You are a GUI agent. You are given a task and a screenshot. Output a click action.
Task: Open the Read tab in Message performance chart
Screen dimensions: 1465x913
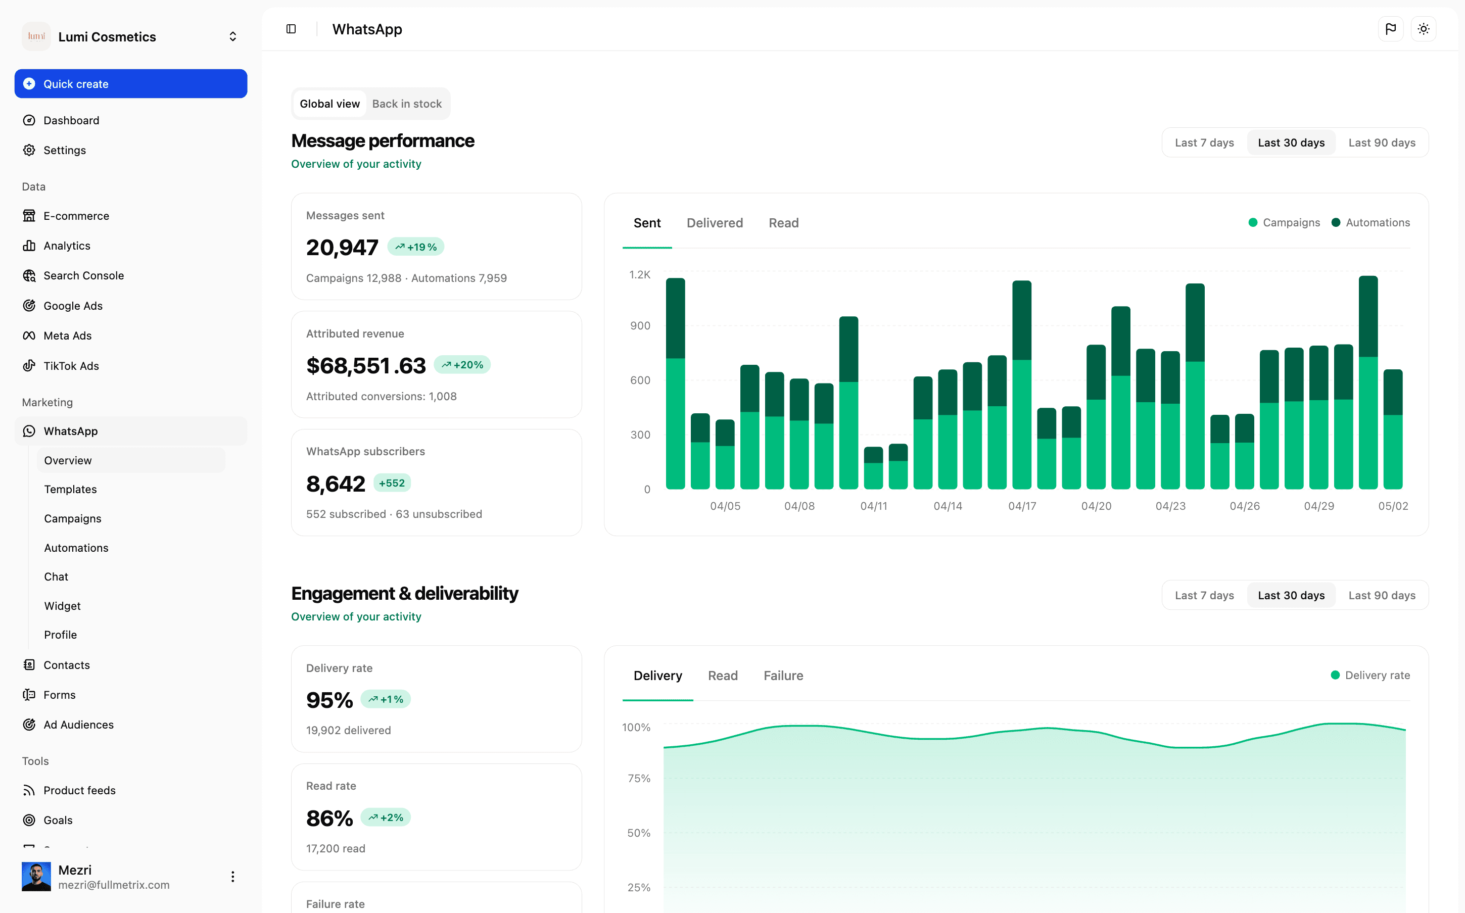[783, 223]
